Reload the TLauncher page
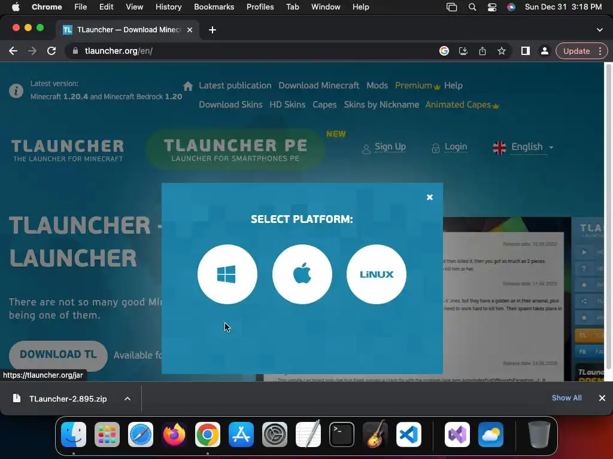613x459 pixels. [51, 51]
